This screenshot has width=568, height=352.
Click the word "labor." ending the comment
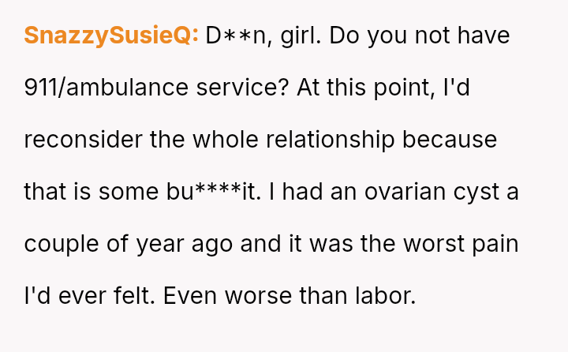(x=384, y=296)
